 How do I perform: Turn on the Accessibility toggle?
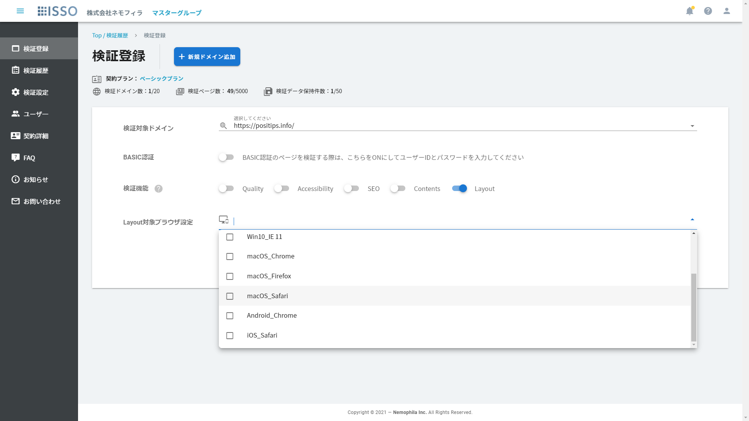pos(281,188)
